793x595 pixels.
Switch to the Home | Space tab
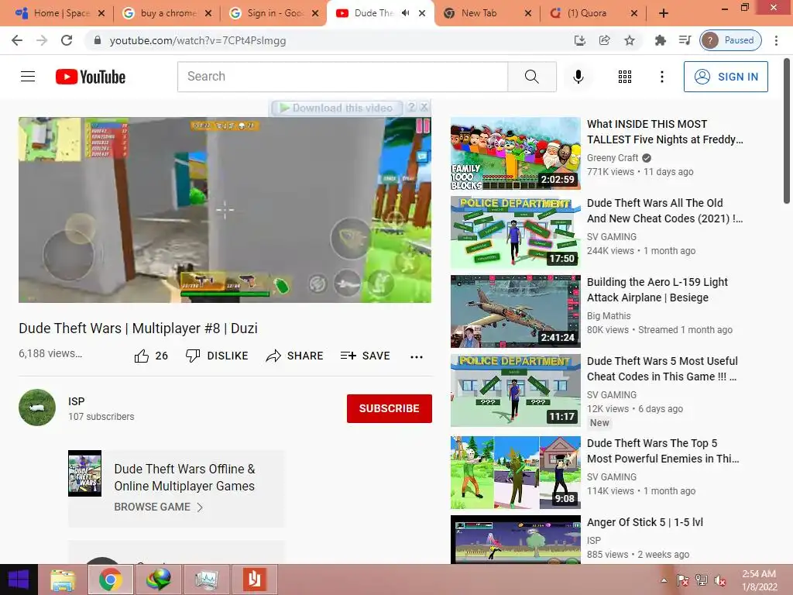(60, 13)
